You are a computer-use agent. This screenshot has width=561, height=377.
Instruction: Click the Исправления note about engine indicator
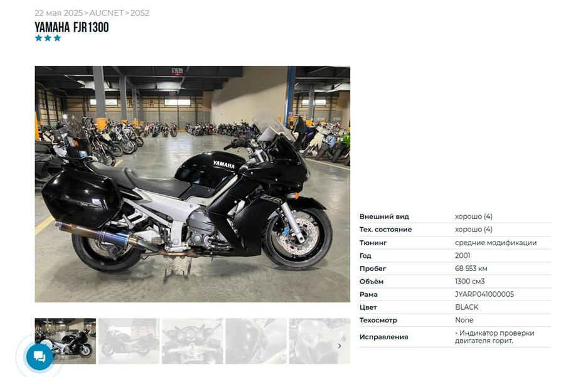(494, 337)
